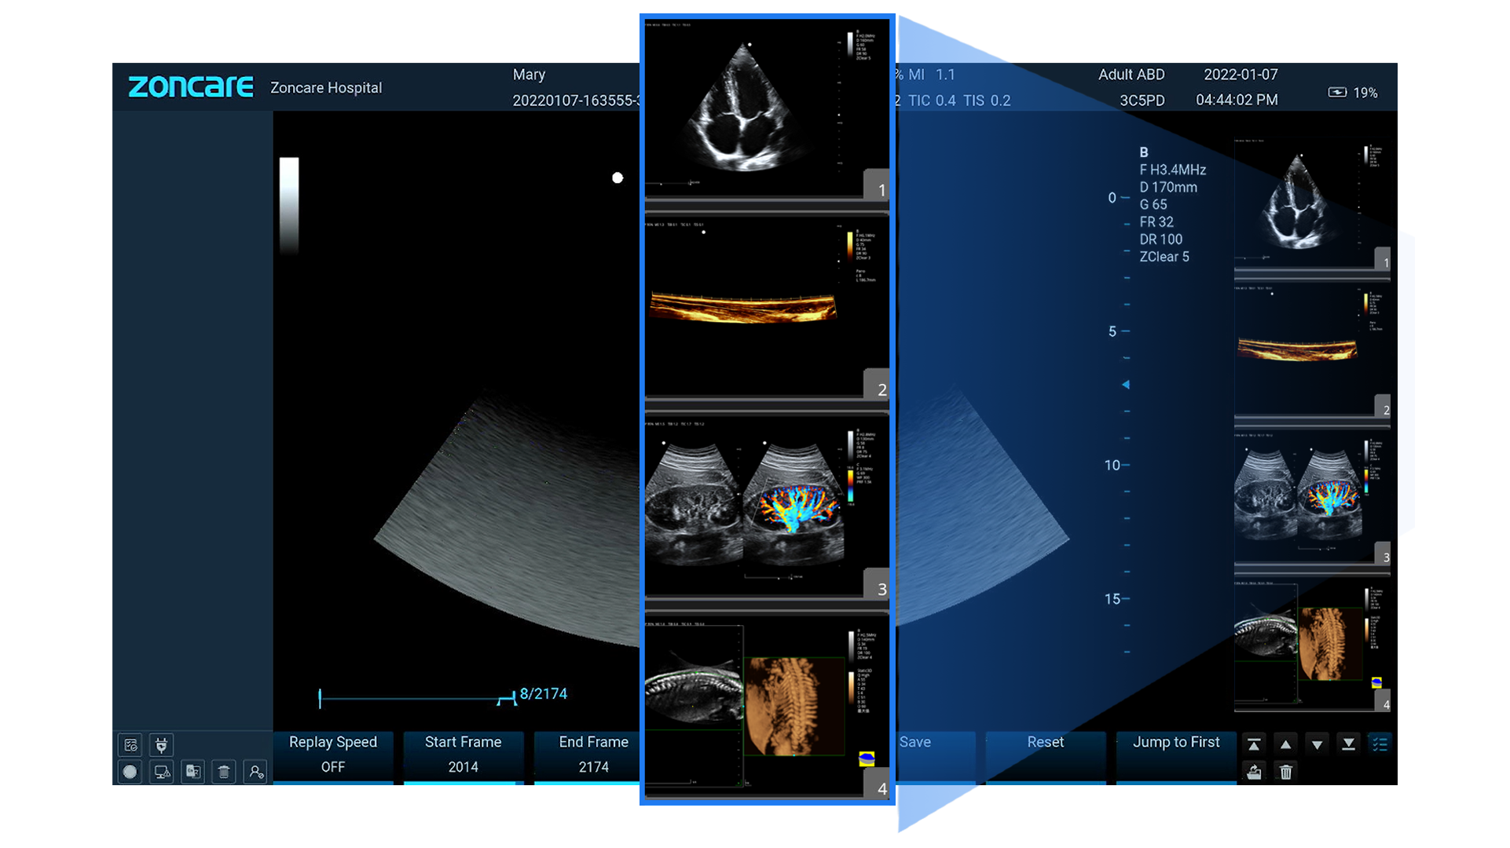
Task: Click the language switch icon
Action: [192, 772]
